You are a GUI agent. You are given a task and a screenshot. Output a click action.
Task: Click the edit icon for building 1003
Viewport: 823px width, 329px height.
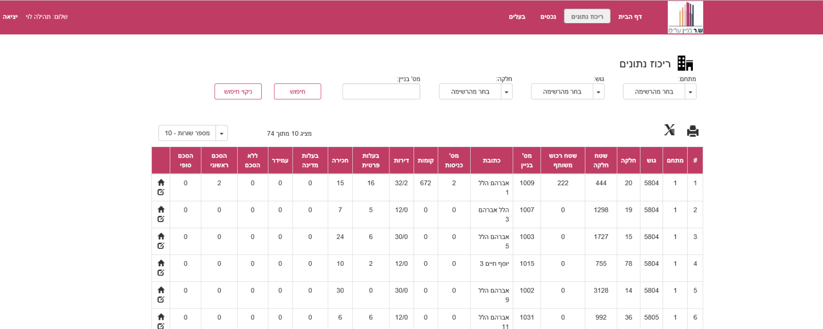(161, 246)
